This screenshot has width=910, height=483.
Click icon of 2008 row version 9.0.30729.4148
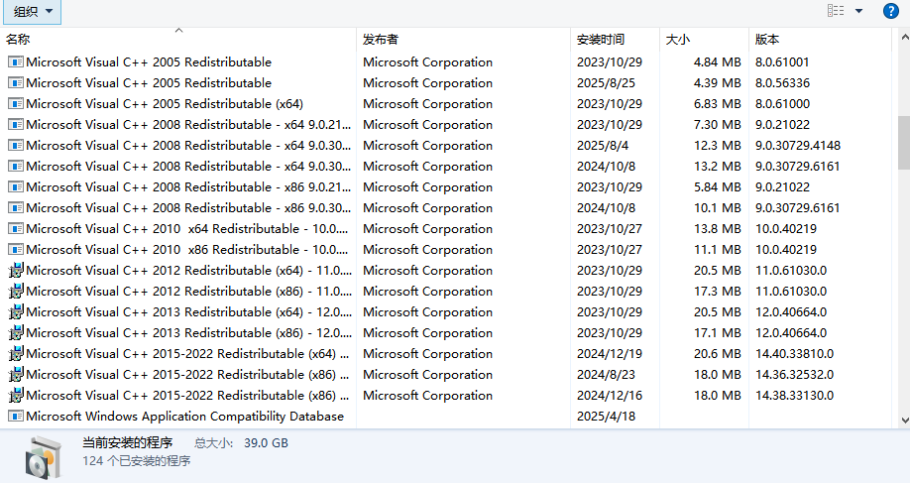pyautogui.click(x=16, y=146)
